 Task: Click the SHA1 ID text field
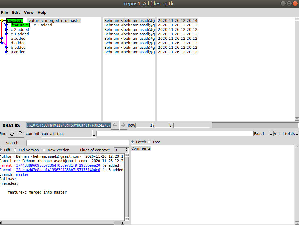pos(68,125)
